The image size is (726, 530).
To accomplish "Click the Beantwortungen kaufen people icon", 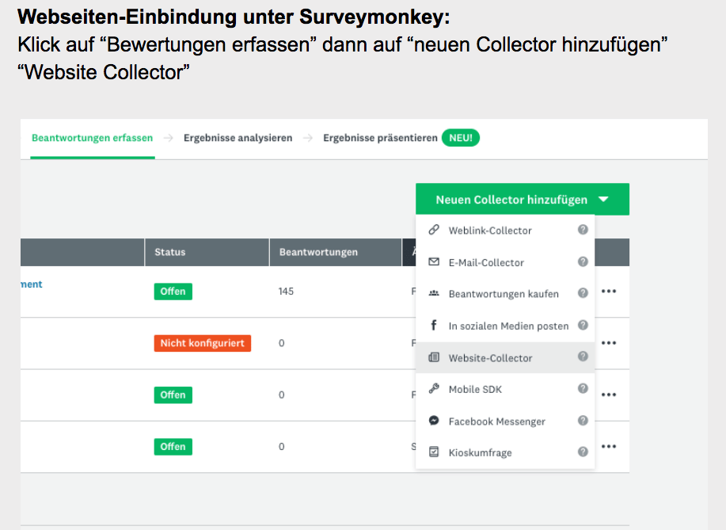I will coord(433,294).
